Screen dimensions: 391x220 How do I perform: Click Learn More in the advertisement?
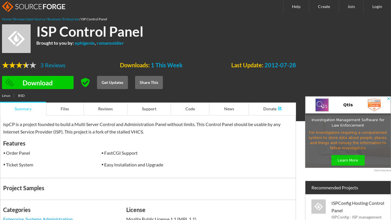(x=348, y=160)
